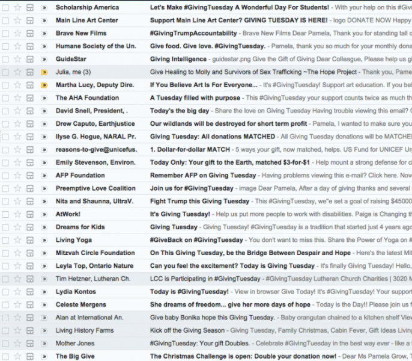Star the AFP Foundation email
The image size is (412, 361).
pyautogui.click(x=17, y=175)
